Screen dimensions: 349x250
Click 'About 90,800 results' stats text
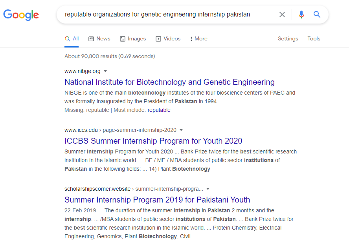(x=110, y=56)
